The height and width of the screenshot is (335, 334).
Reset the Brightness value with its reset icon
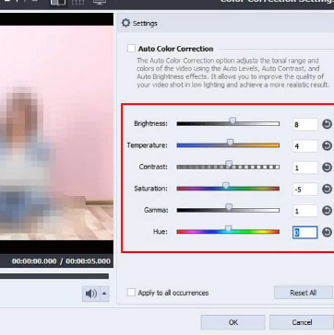(x=327, y=124)
